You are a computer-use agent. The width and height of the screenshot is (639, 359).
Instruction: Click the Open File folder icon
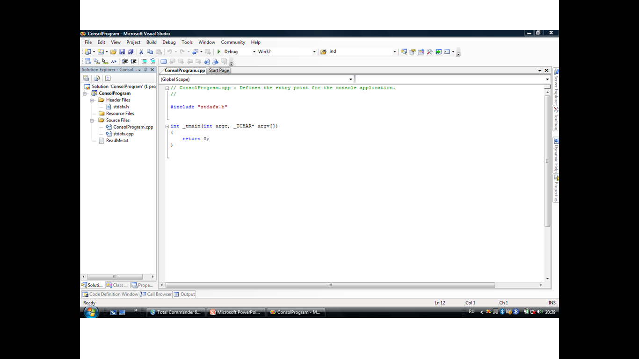tap(113, 52)
